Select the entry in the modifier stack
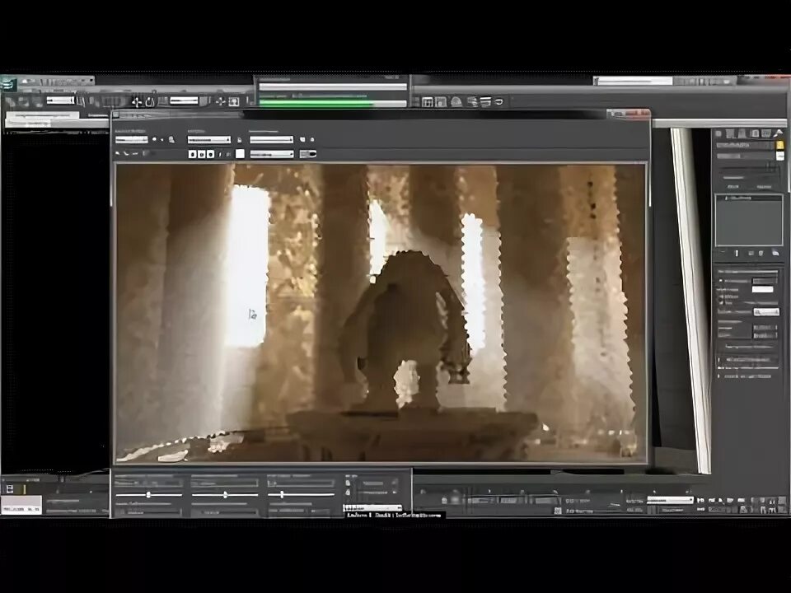 pyautogui.click(x=749, y=198)
